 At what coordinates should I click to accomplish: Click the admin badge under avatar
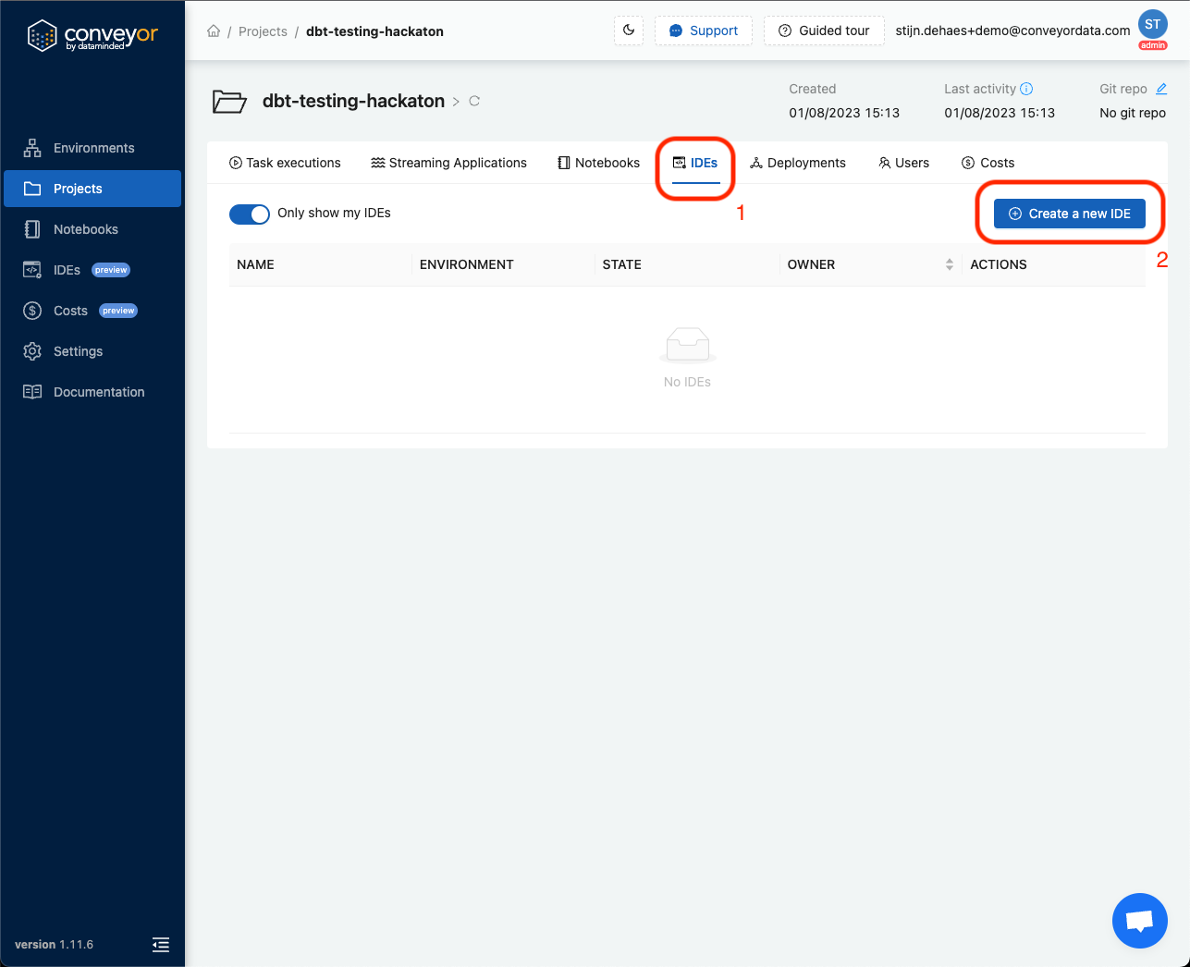point(1153,45)
